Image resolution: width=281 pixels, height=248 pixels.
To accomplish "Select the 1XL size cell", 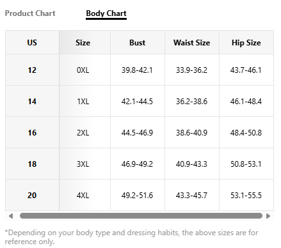I will (84, 101).
